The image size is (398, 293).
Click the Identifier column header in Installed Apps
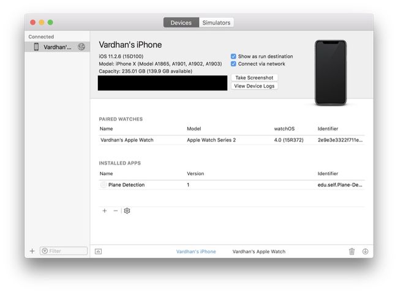coord(328,174)
